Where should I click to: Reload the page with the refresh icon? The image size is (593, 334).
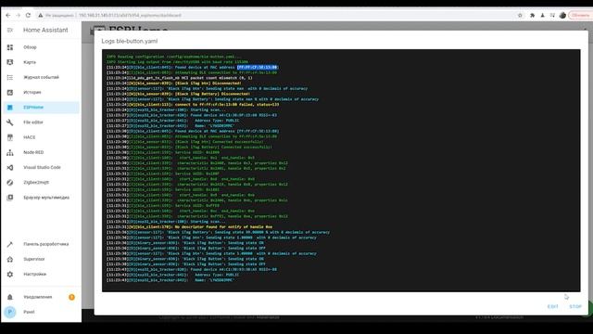point(28,15)
